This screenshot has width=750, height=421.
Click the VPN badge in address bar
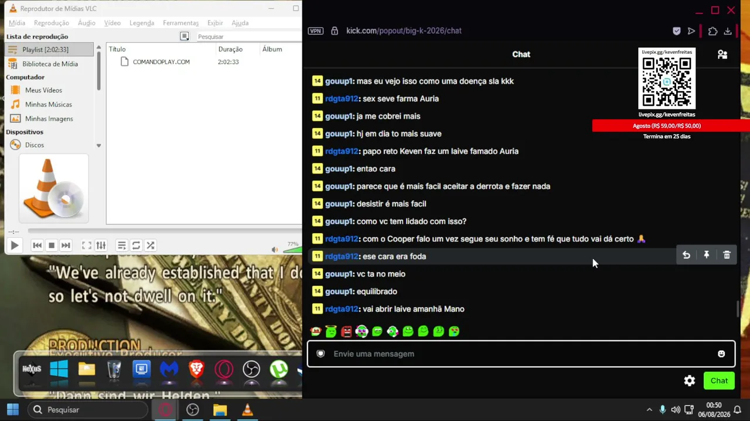pyautogui.click(x=316, y=31)
